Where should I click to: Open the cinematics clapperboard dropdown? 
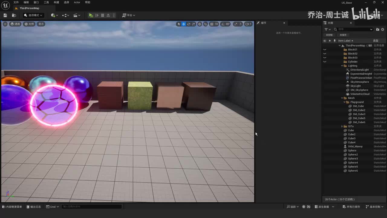click(x=77, y=15)
